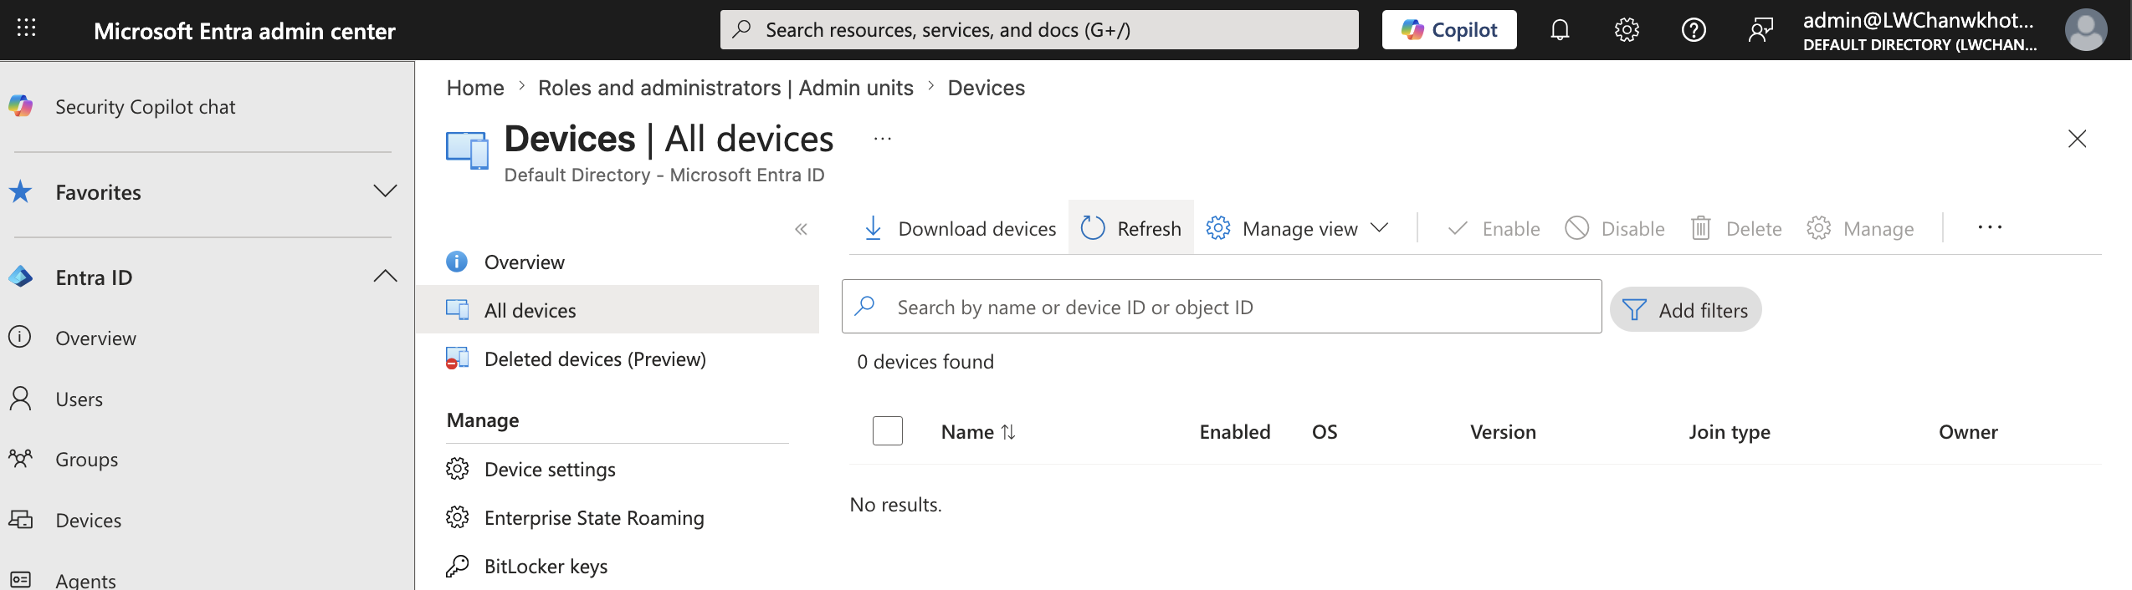Click the Groups people icon
The height and width of the screenshot is (590, 2132).
click(x=21, y=459)
